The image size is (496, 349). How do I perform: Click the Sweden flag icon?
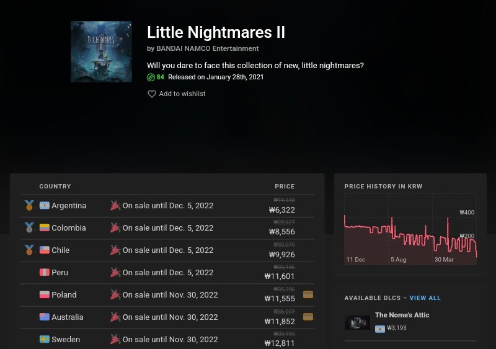pyautogui.click(x=45, y=340)
